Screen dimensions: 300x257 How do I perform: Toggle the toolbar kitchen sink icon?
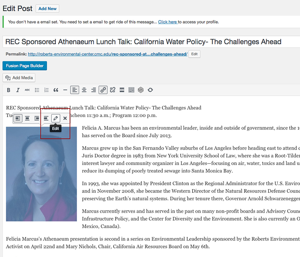pyautogui.click(x=131, y=90)
